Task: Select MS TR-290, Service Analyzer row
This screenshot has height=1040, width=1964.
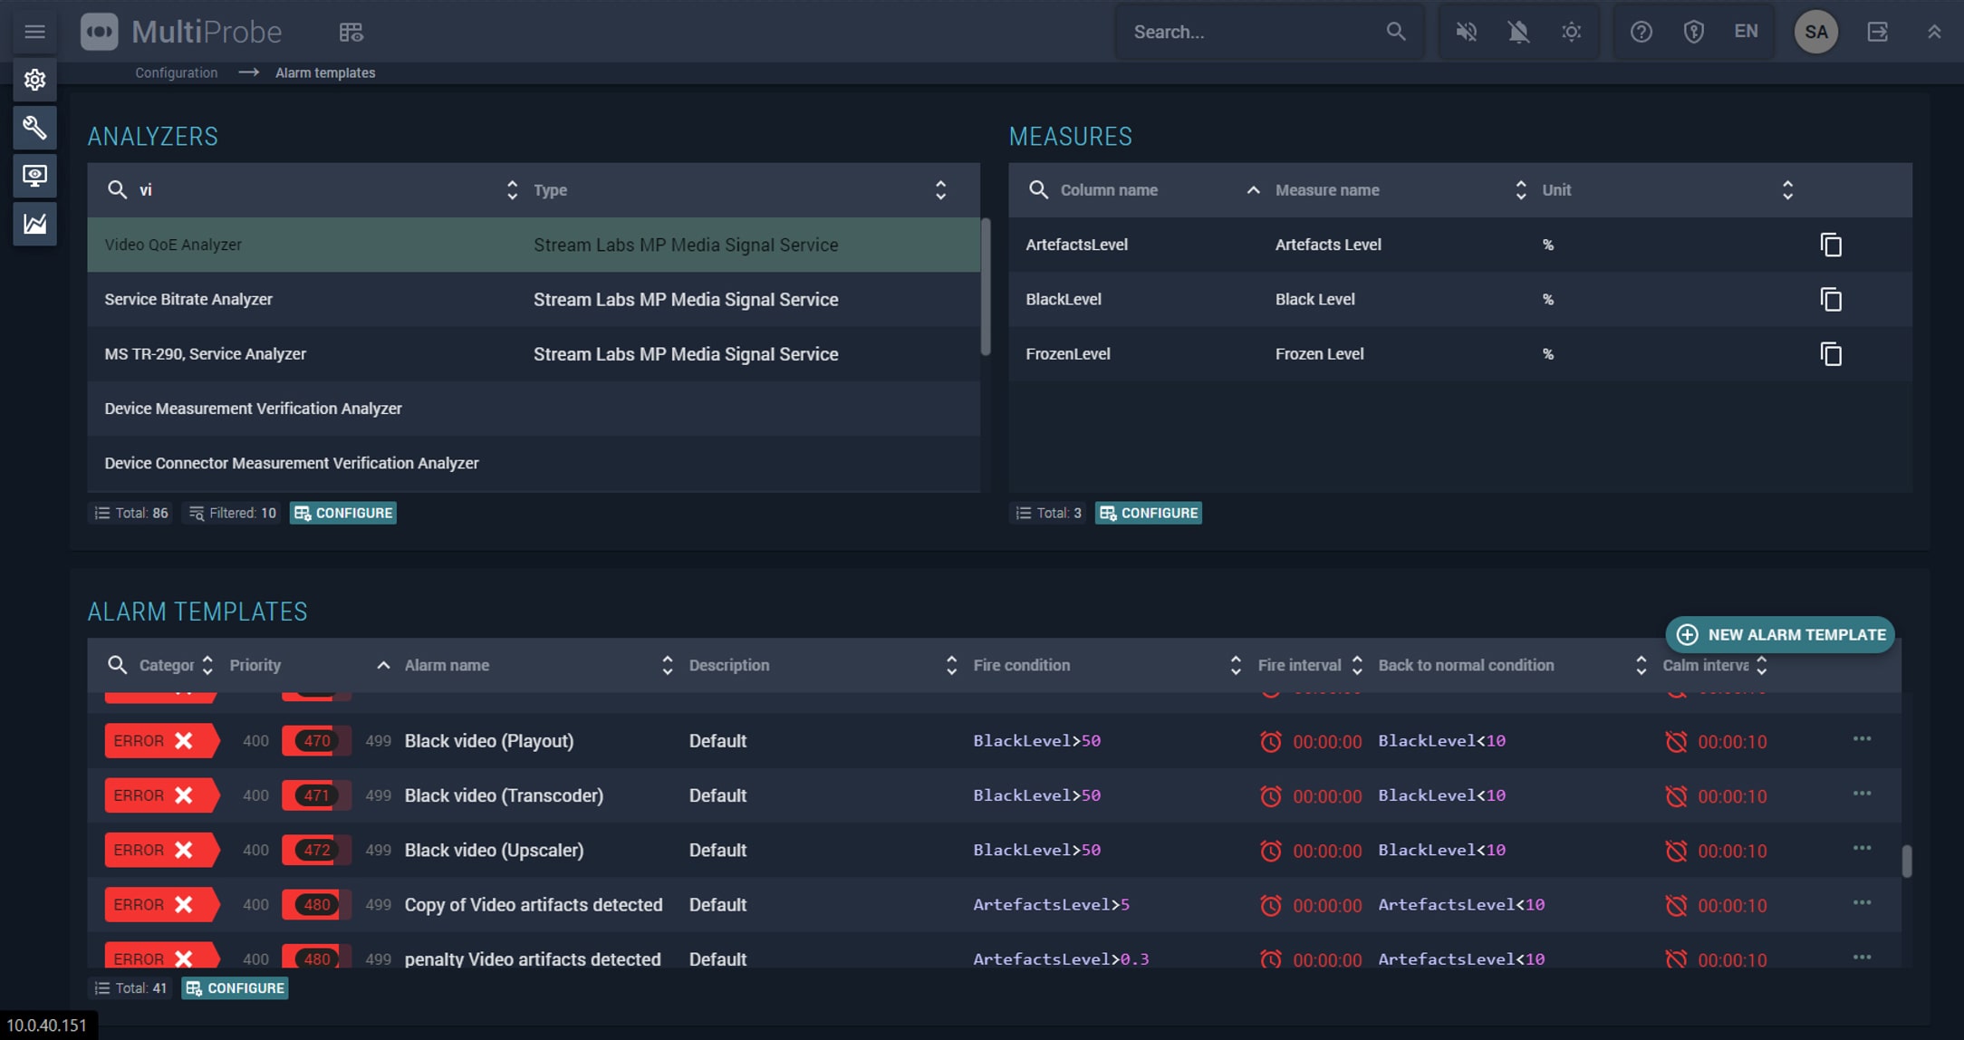Action: [534, 354]
